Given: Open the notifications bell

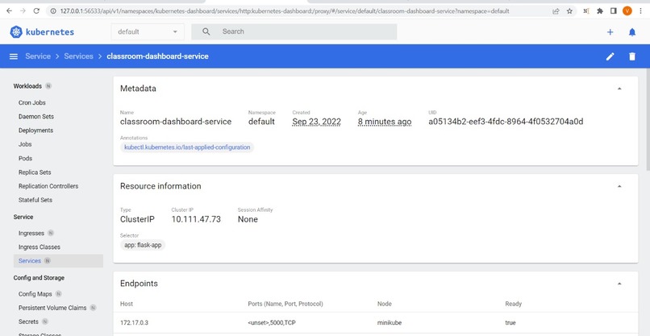Looking at the screenshot, I should (x=631, y=32).
